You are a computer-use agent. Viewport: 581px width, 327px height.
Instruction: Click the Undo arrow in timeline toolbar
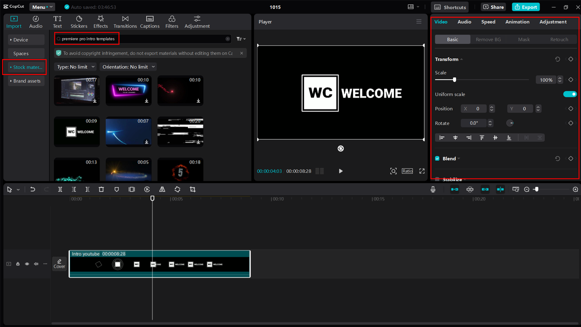click(33, 189)
